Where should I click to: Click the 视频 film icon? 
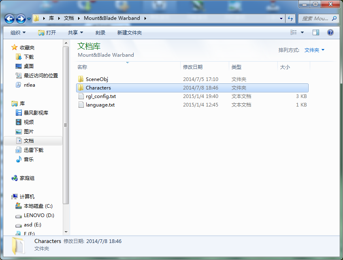tap(19, 122)
